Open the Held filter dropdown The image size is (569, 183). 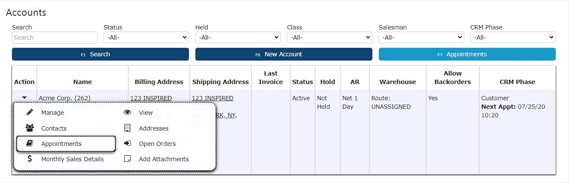point(238,38)
